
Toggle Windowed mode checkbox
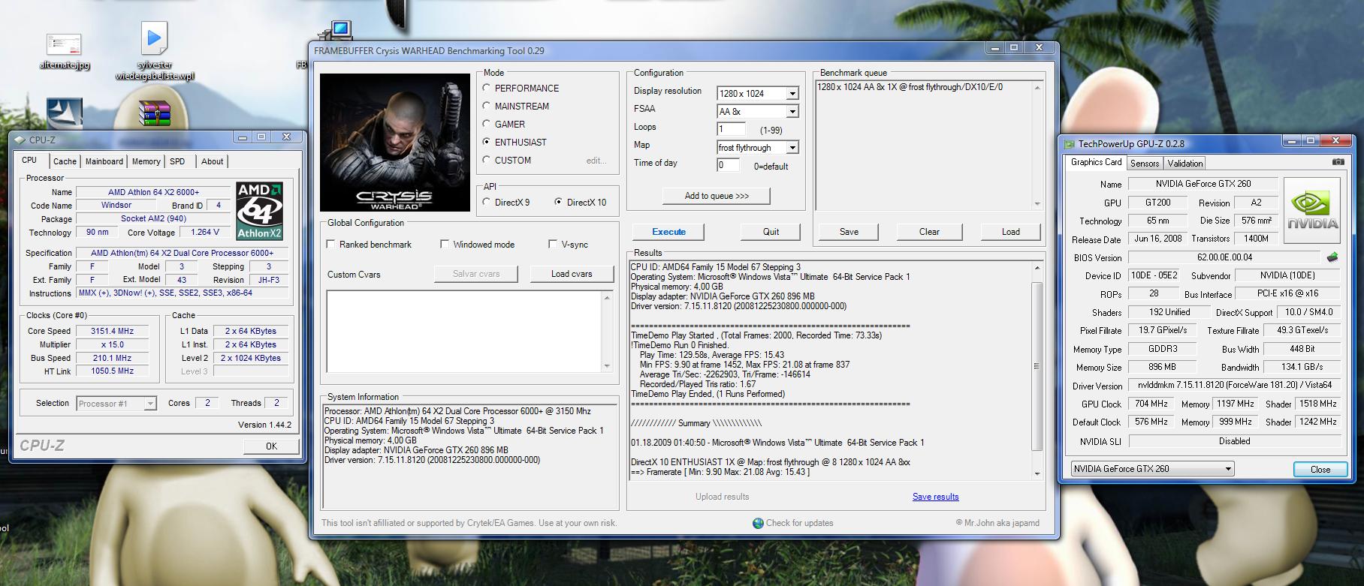[445, 244]
